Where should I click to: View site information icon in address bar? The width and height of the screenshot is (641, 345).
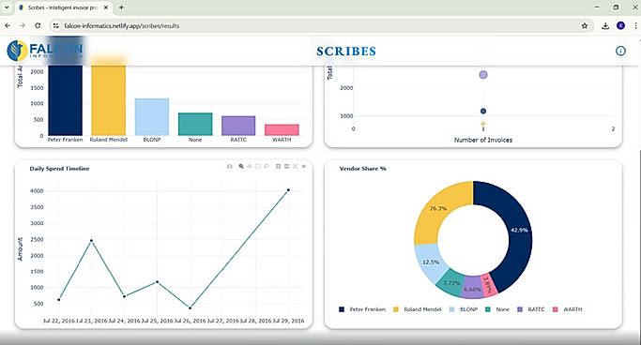click(x=56, y=25)
